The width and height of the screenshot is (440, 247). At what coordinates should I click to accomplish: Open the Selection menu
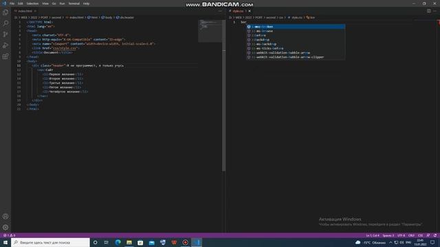tap(32, 3)
